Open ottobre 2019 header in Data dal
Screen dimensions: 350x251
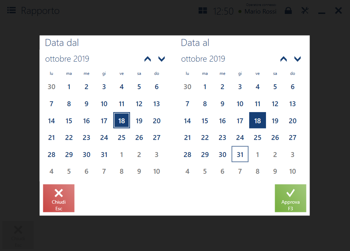point(67,59)
